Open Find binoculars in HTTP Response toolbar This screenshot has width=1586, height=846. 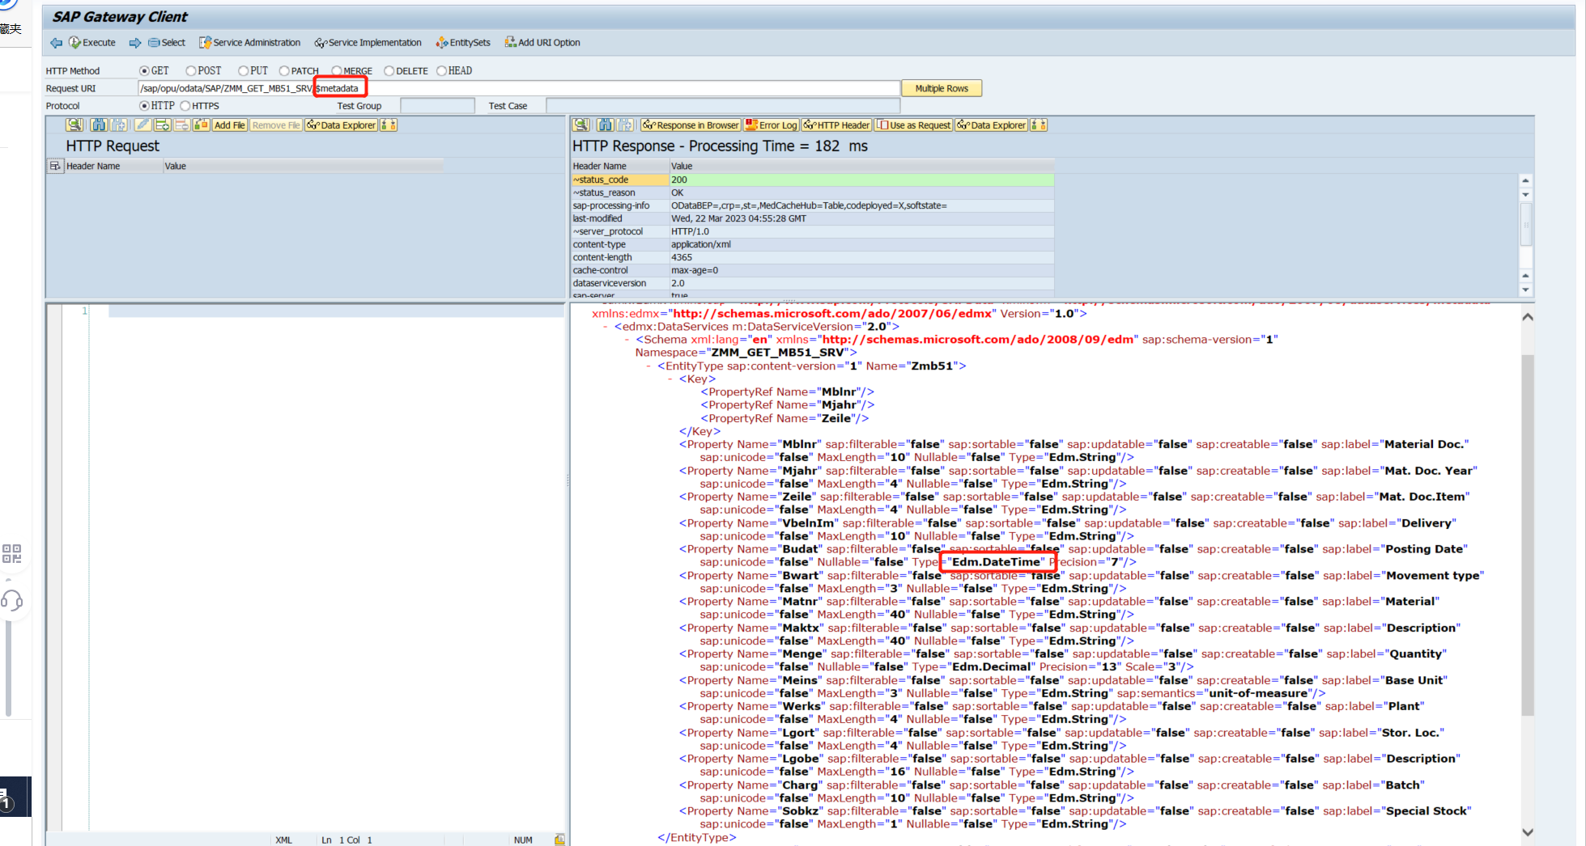click(605, 125)
